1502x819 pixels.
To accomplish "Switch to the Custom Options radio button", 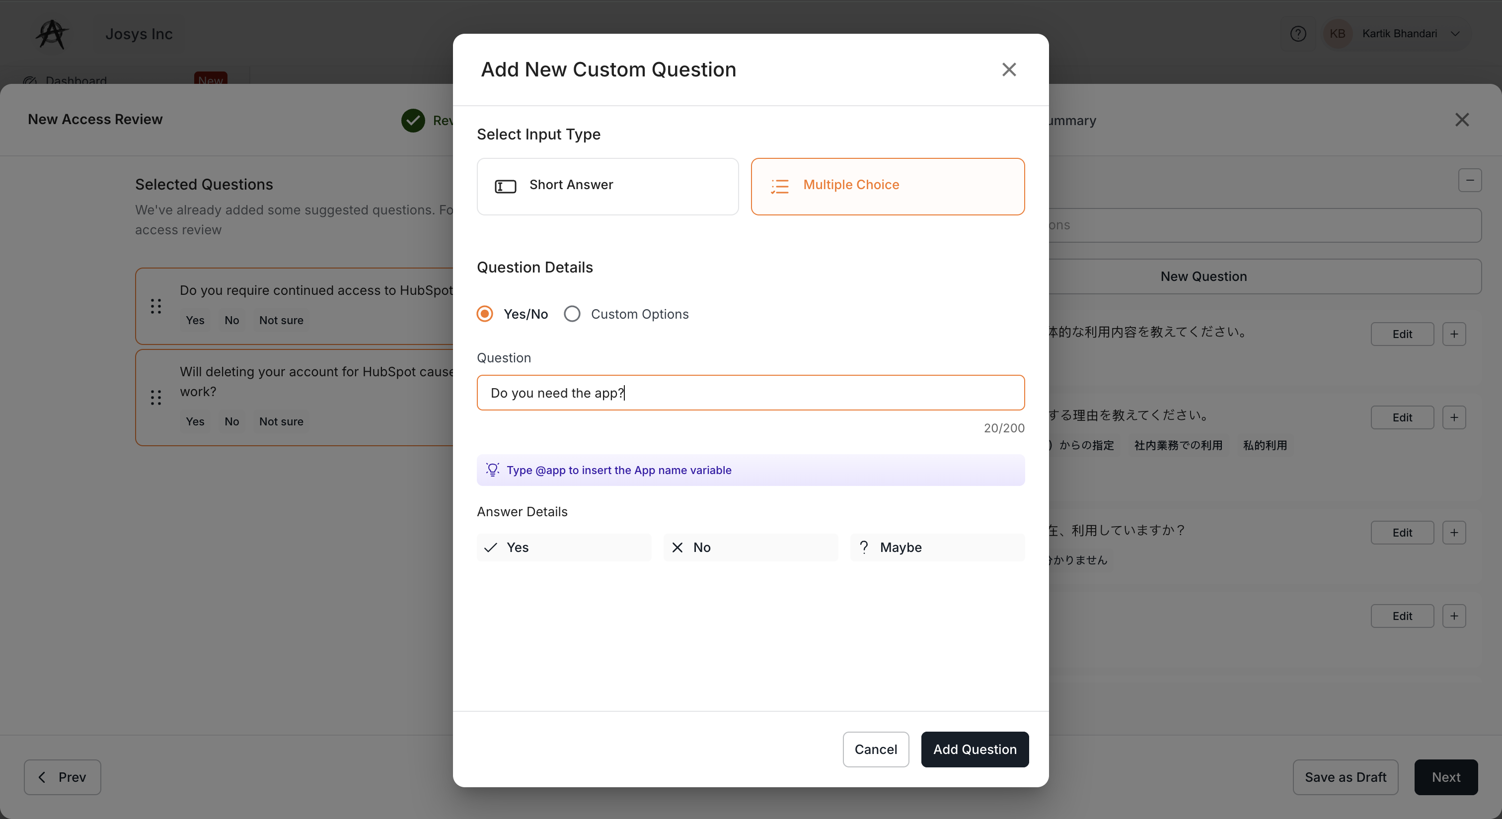I will tap(572, 314).
